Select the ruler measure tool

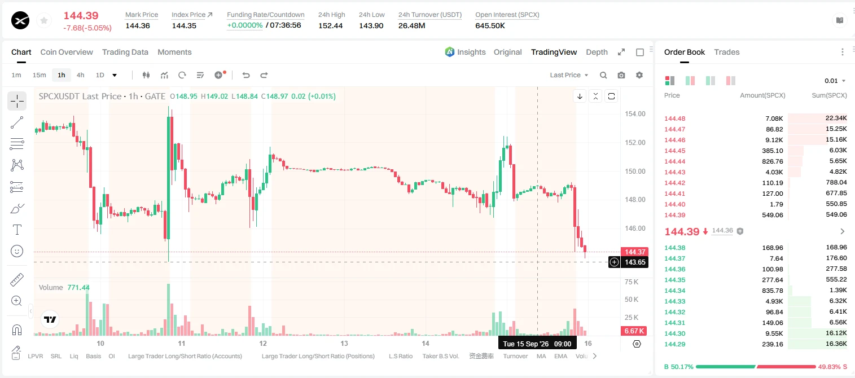[x=17, y=279]
